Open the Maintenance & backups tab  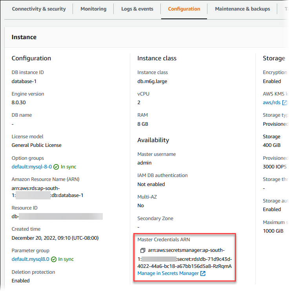(x=242, y=9)
